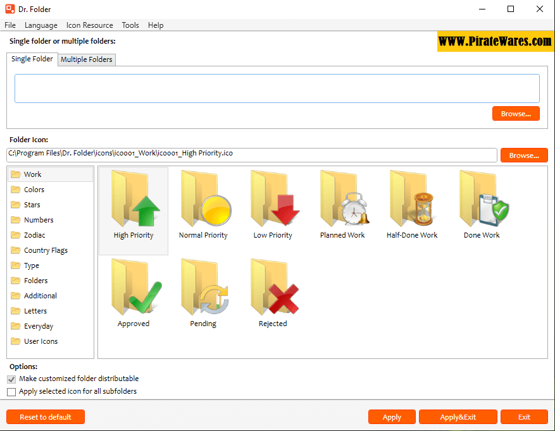
Task: Select the High Priority folder icon
Action: (x=134, y=201)
